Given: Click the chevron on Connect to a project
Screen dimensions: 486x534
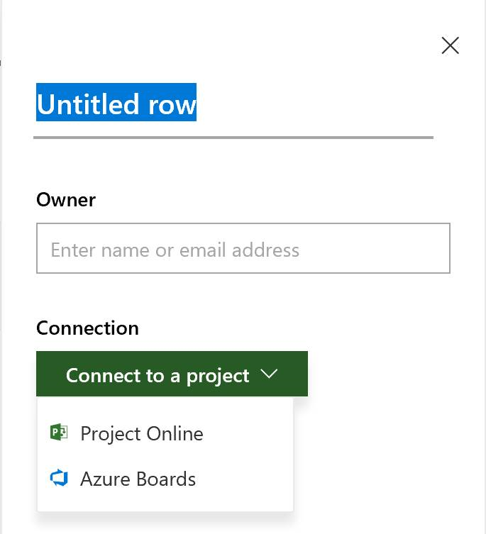Looking at the screenshot, I should pos(270,374).
